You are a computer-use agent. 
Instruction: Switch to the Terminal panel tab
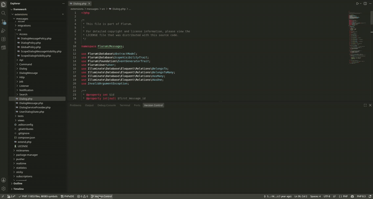tap(125, 105)
